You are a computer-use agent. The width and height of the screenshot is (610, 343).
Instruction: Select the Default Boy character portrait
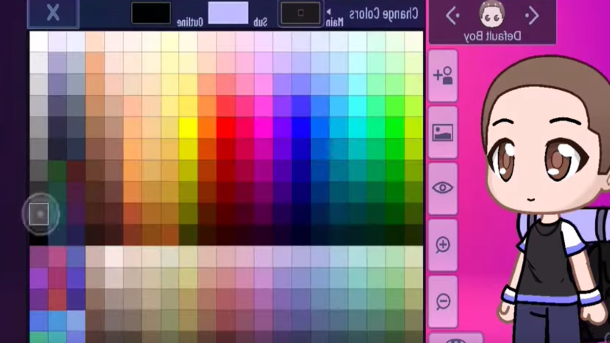(x=492, y=14)
